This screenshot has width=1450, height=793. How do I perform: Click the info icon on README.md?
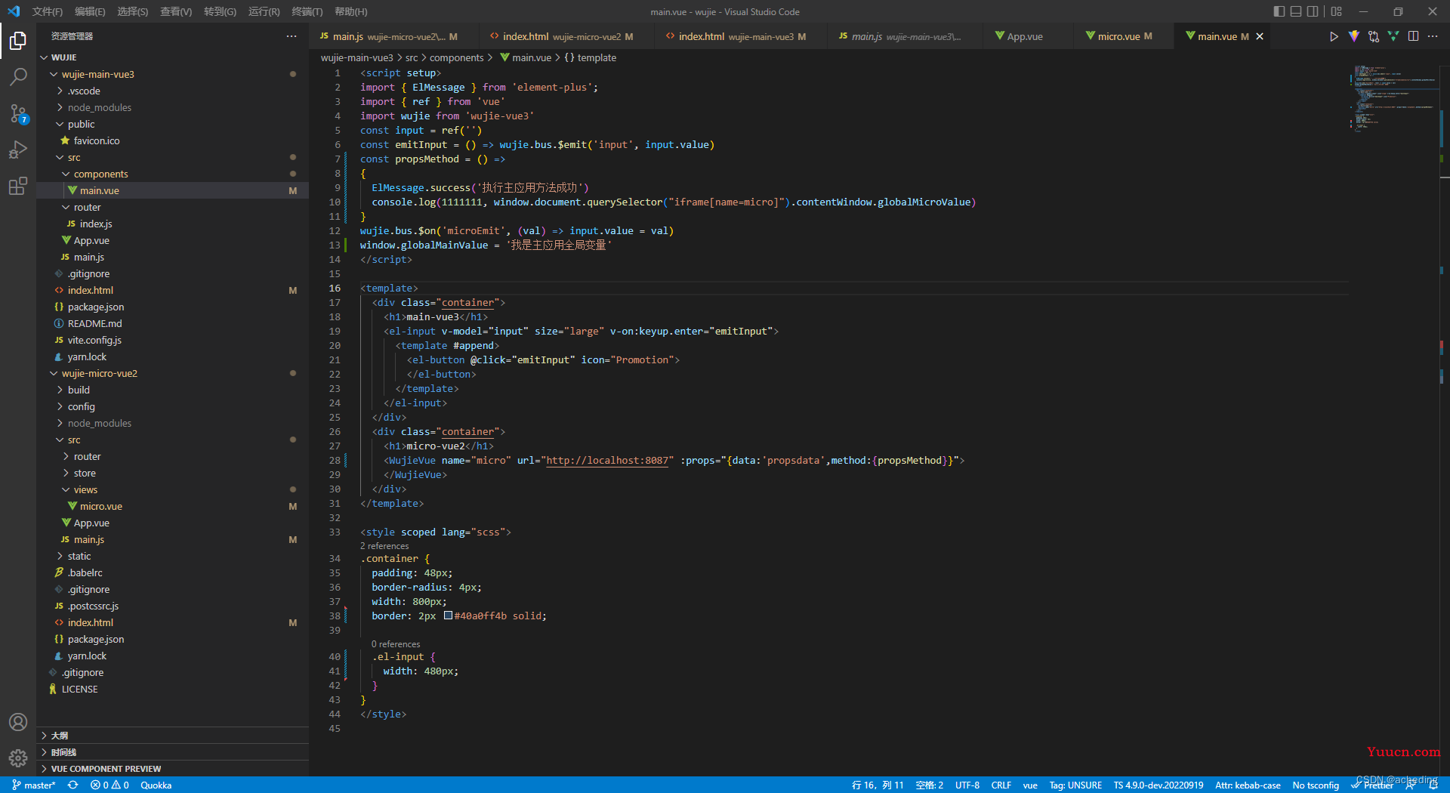tap(59, 323)
